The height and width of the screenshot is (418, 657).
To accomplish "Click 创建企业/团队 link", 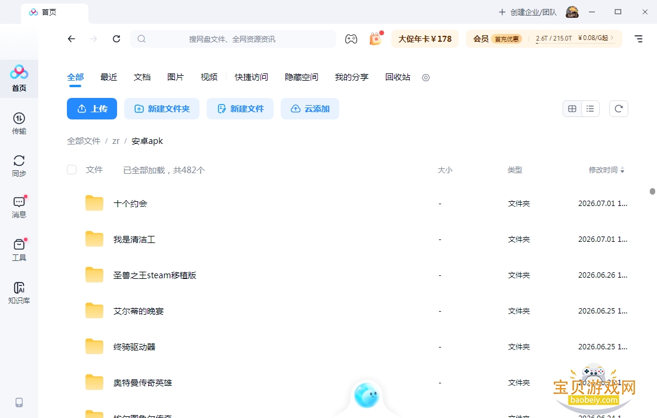I will (527, 12).
